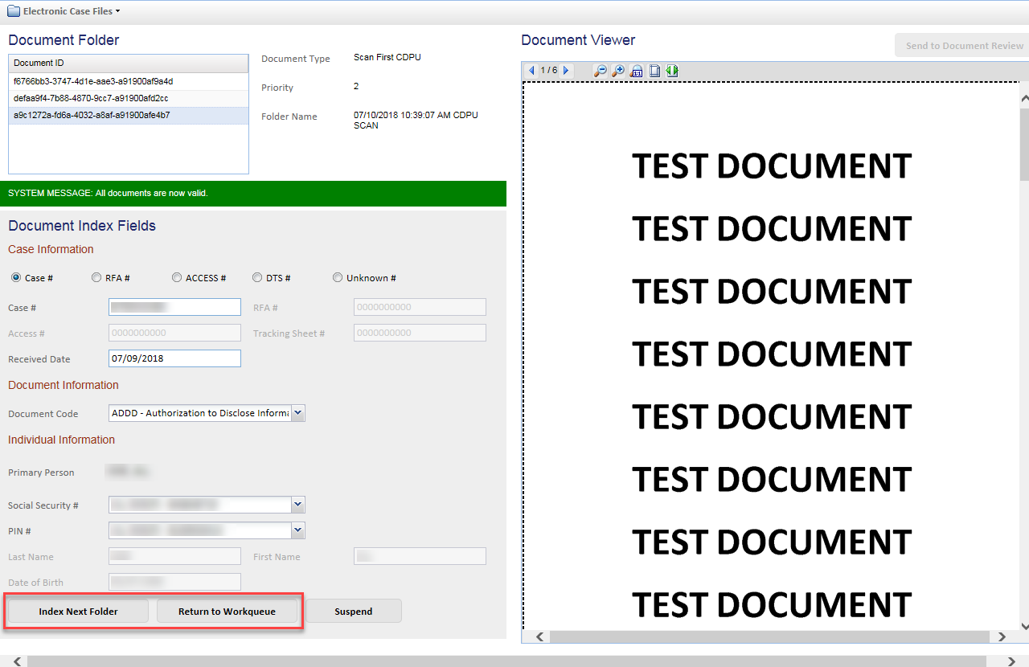Click the Index Next Folder button
Screen dimensions: 1029x667
pyautogui.click(x=78, y=612)
